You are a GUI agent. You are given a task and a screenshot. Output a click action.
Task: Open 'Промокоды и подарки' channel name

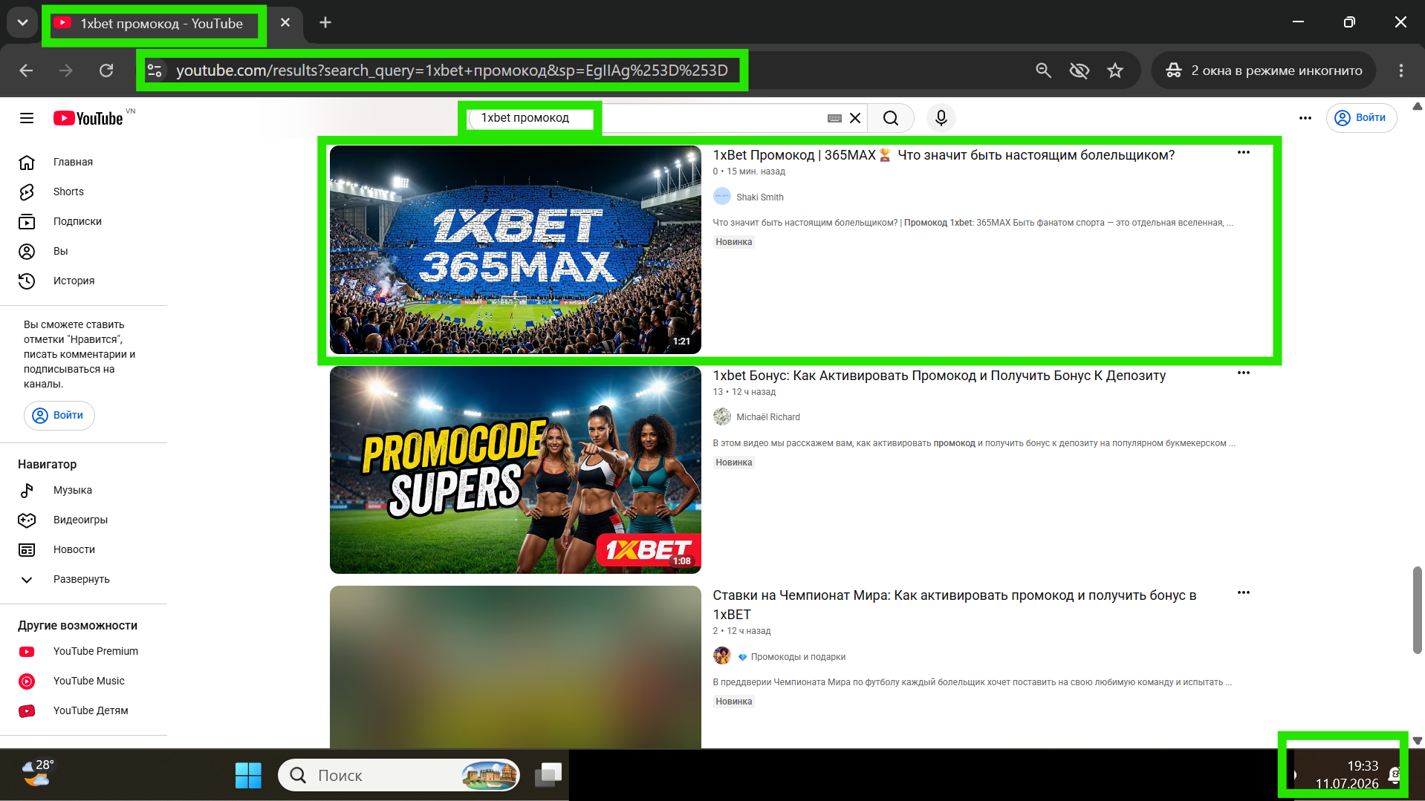point(798,657)
